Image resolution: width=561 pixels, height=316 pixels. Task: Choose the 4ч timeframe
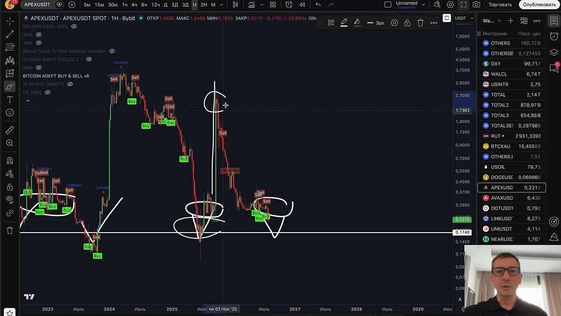pyautogui.click(x=134, y=5)
